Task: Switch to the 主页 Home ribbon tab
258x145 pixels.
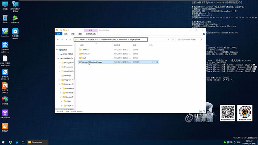Action: click(x=66, y=34)
